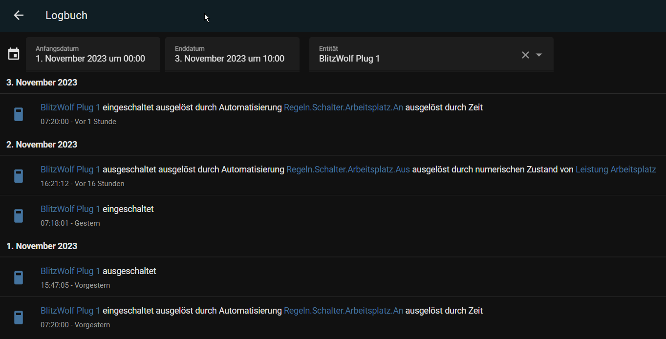Image resolution: width=666 pixels, height=339 pixels.
Task: Select the 2. November 2023 date heading
Action: (x=42, y=145)
